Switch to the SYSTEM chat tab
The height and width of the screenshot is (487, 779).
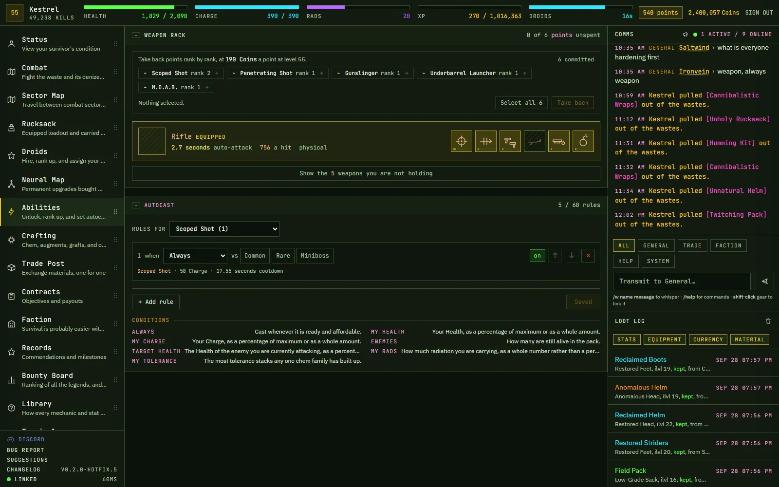pyautogui.click(x=658, y=261)
